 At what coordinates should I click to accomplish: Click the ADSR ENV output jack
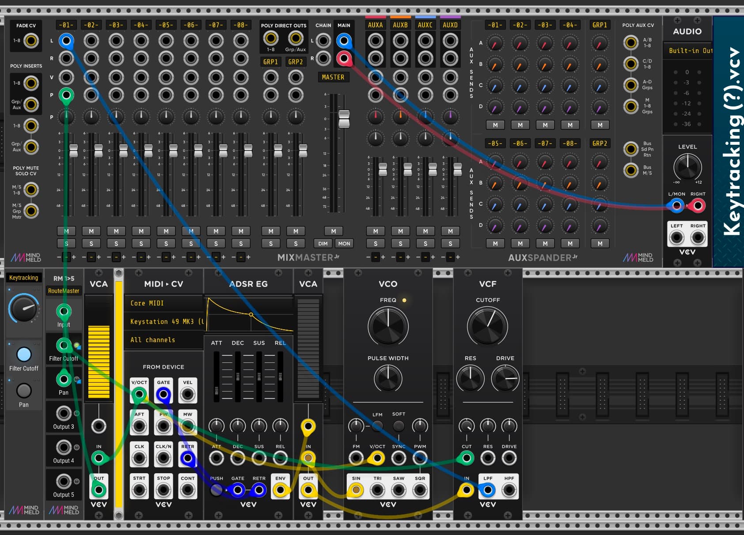(281, 490)
